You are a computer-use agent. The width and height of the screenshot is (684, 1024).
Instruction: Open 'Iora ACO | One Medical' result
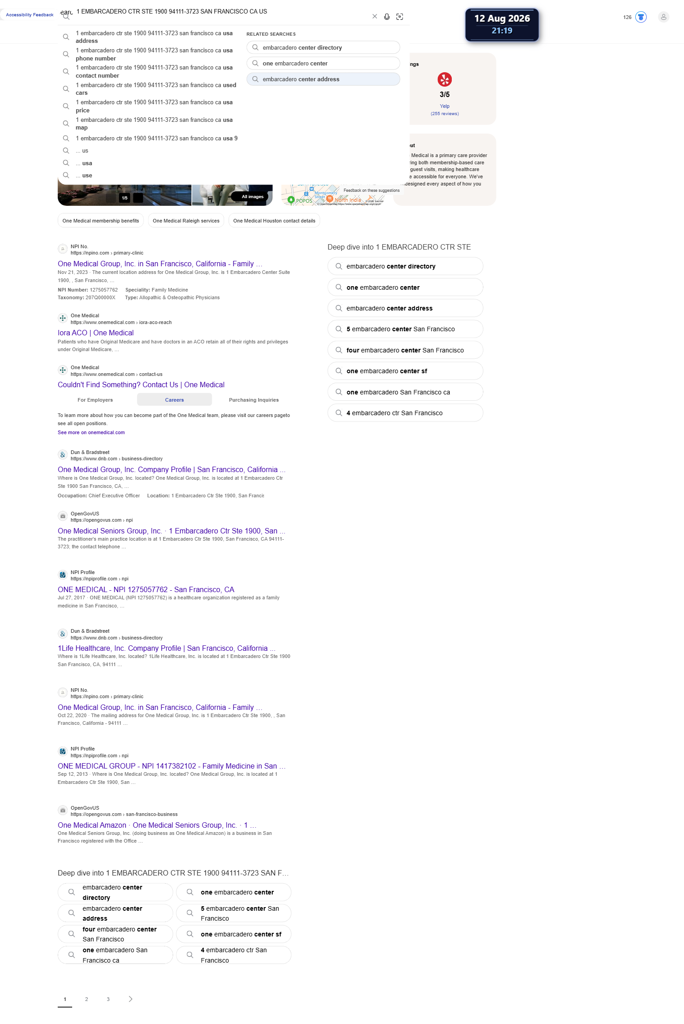96,333
